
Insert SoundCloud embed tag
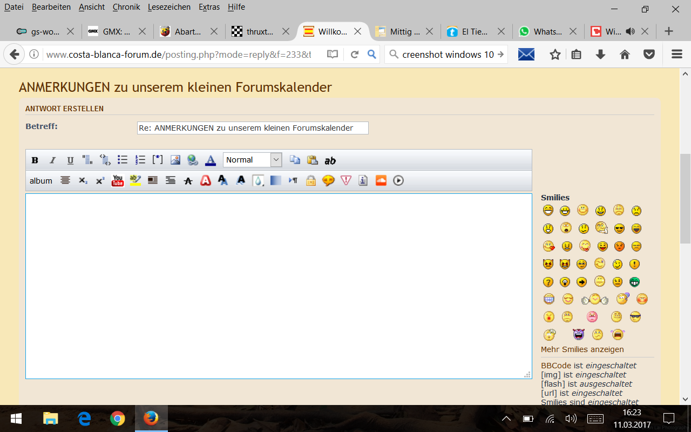pos(381,180)
